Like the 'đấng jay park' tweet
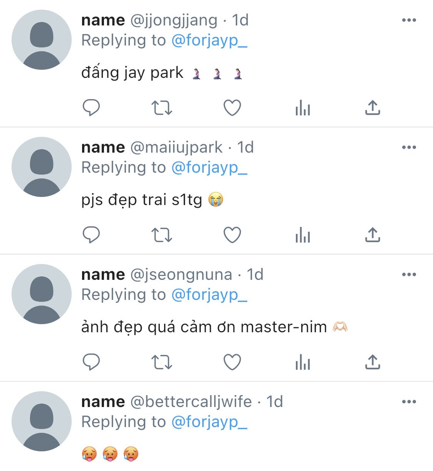This screenshot has height=471, width=433. pyautogui.click(x=232, y=108)
